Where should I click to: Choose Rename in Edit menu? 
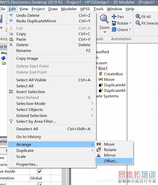click(52, 50)
